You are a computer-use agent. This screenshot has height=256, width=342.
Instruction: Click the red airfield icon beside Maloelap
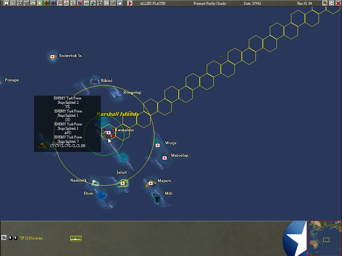169,155
